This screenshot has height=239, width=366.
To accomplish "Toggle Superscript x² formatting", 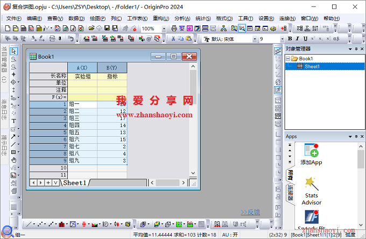I will click(x=313, y=39).
